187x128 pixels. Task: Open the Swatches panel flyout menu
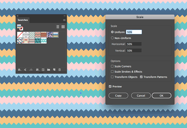click(x=64, y=20)
